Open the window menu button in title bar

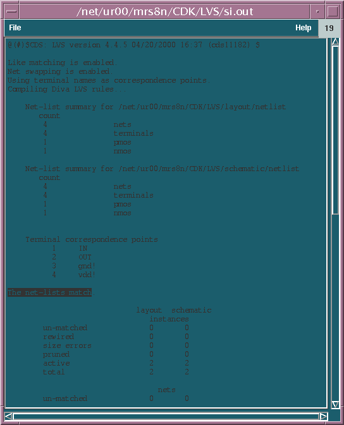pyautogui.click(x=11, y=11)
